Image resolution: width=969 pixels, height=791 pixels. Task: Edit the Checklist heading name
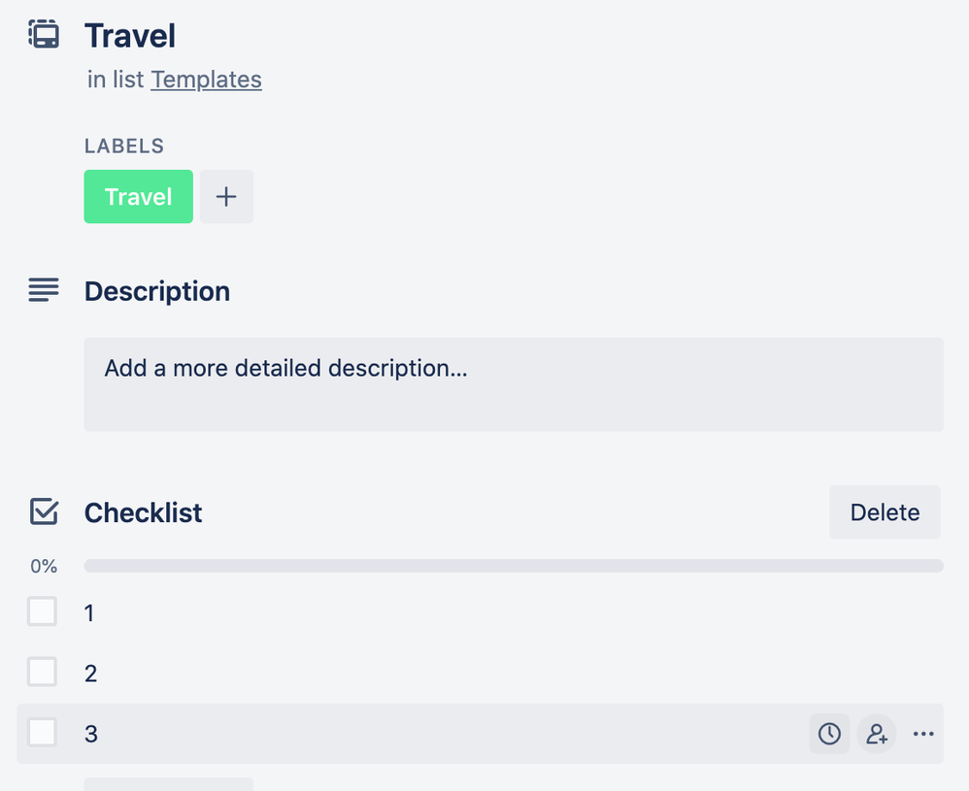[144, 512]
